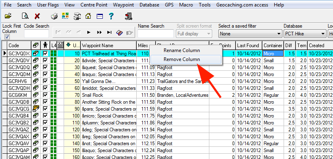Viewport: 333px width, 159px height.
Task: Jump to last record arrow
Action: click(x=109, y=33)
